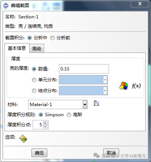This screenshot has width=151, height=162.
Task: Click the Abaqus icon in title bar
Action: (x=6, y=6)
